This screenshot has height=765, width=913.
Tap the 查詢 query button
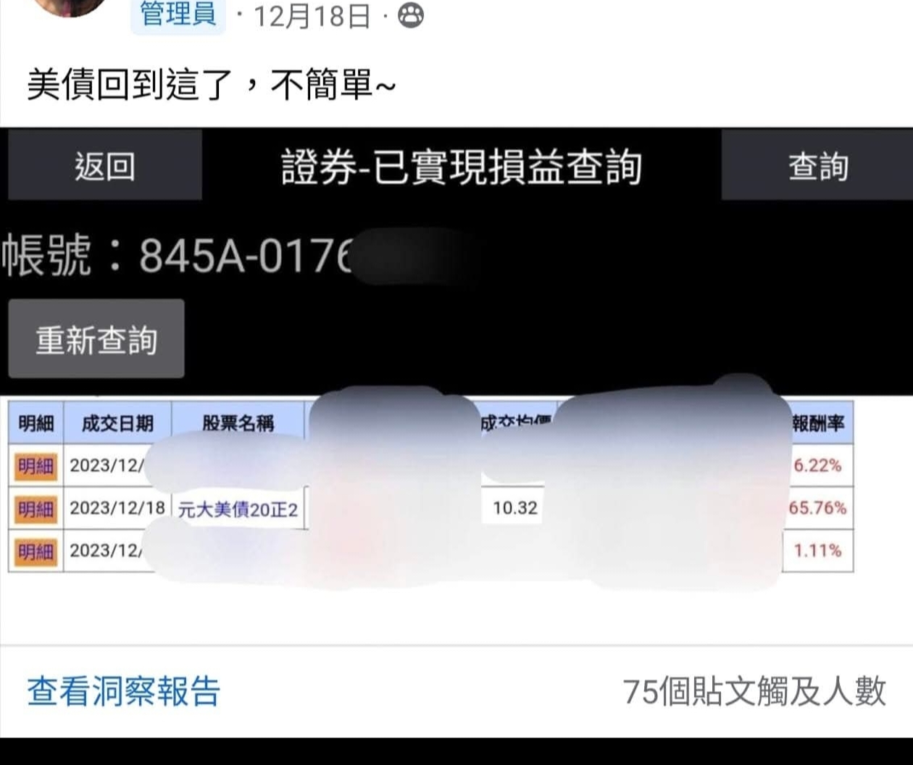[x=817, y=166]
